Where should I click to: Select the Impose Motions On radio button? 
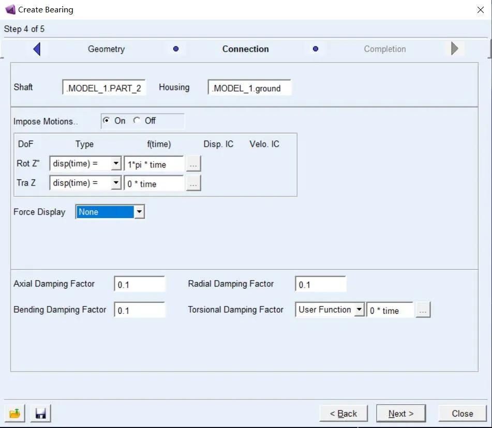coord(107,120)
